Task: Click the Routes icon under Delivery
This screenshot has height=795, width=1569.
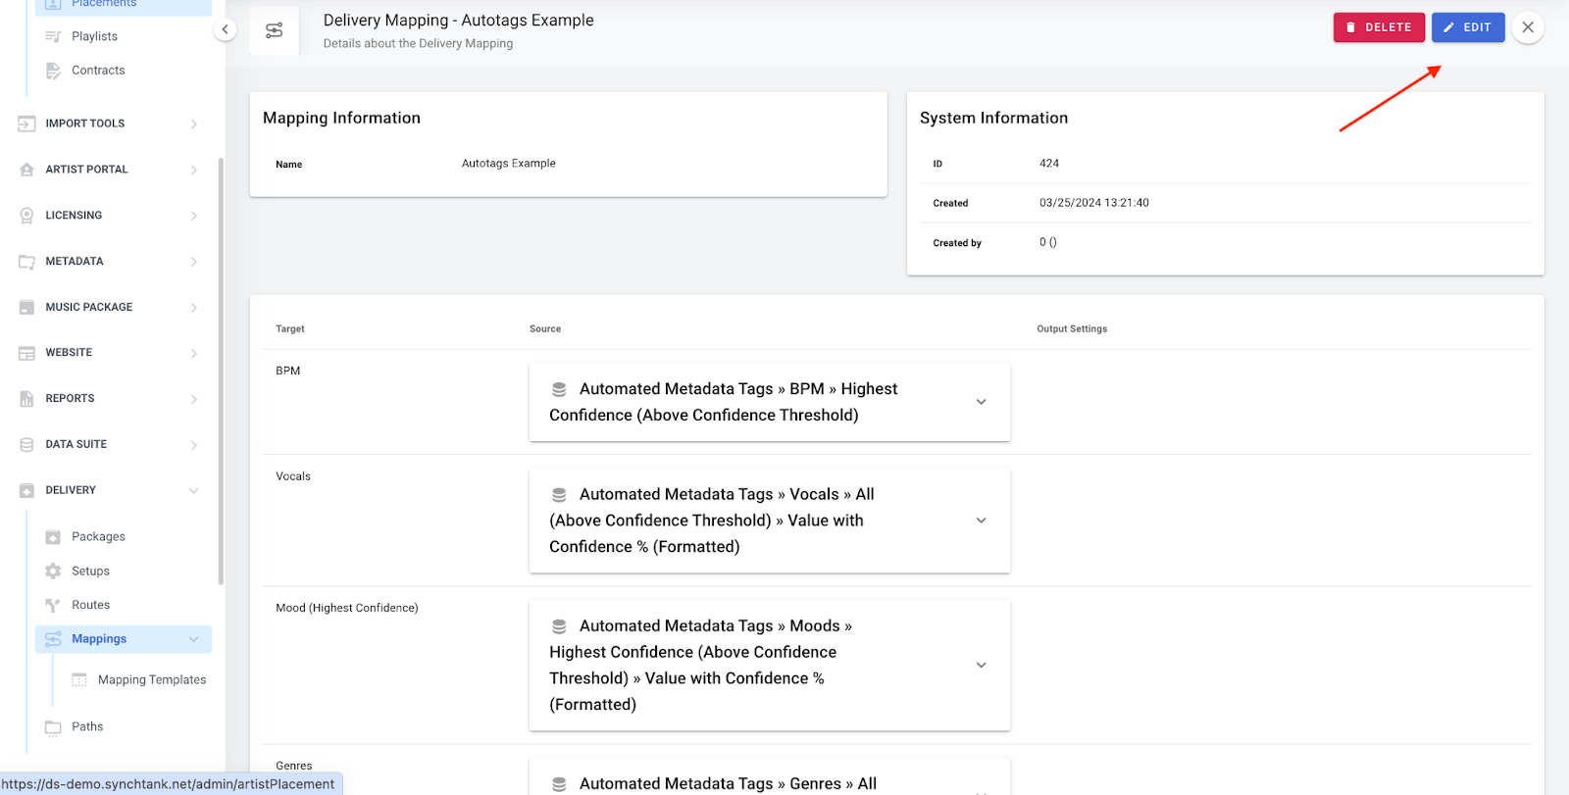Action: click(53, 606)
